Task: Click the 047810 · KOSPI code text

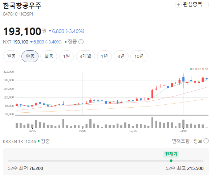Action: pyautogui.click(x=18, y=14)
